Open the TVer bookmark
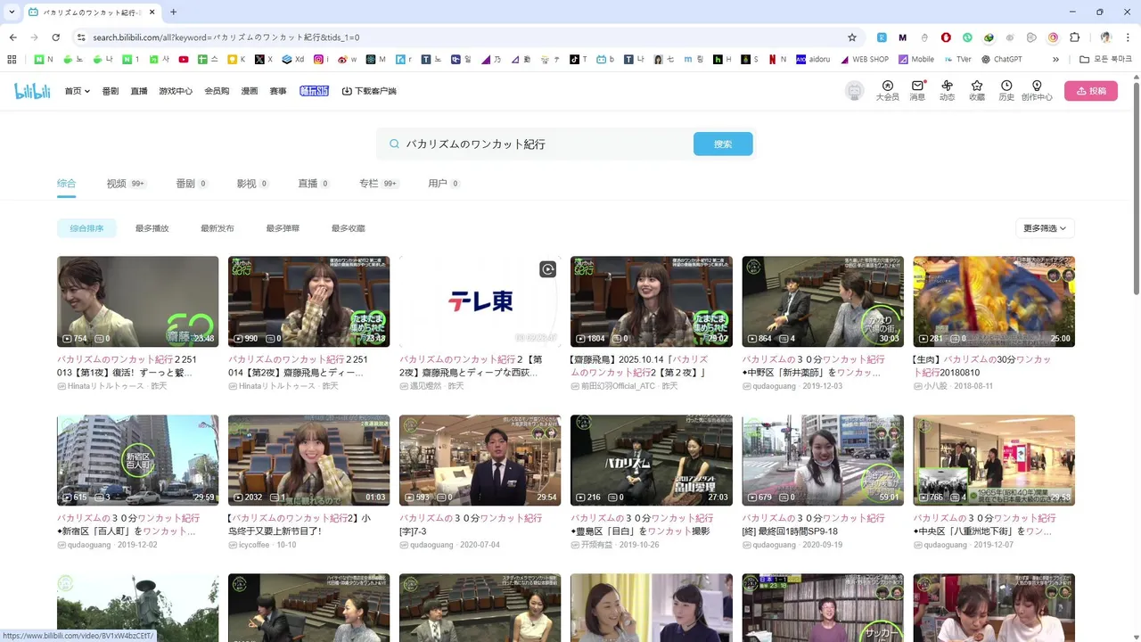Screen dimensions: 1141x642 coord(957,60)
